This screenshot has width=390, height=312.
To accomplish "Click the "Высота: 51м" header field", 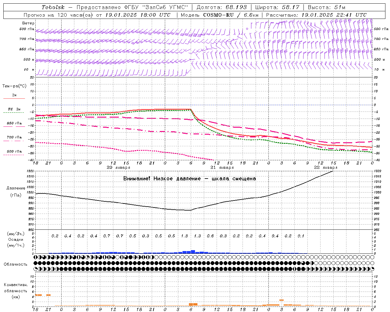I will click(327, 7).
